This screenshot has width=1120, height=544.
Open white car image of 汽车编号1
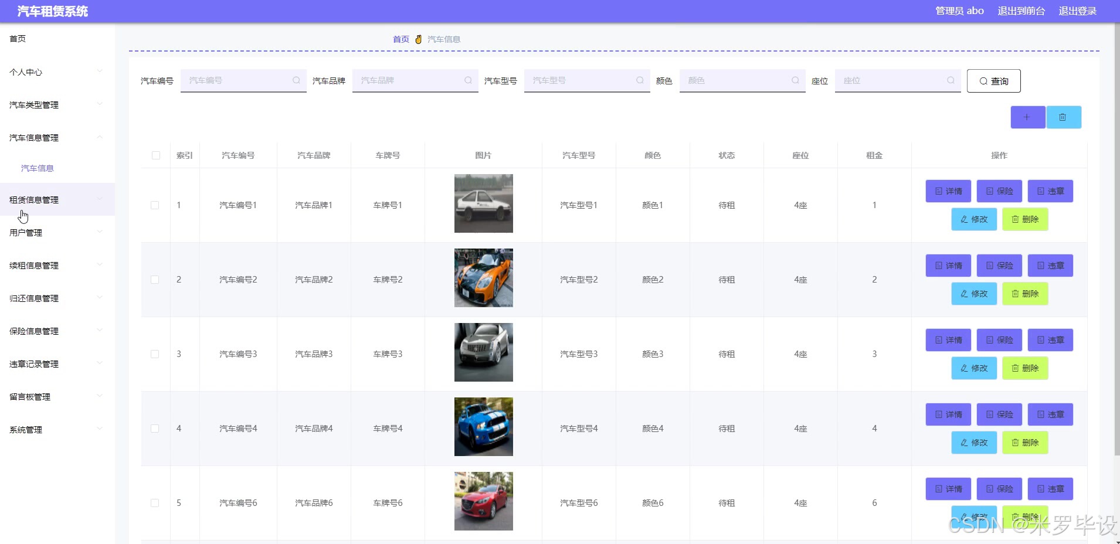pyautogui.click(x=484, y=203)
